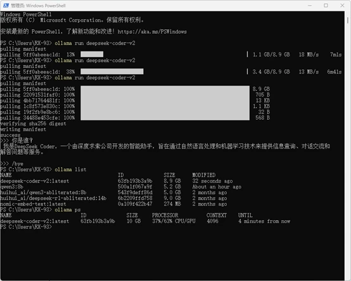This screenshot has height=281, width=351.
Task: Click the deepseek-coder-v2:latest row in ollama list
Action: (117, 181)
